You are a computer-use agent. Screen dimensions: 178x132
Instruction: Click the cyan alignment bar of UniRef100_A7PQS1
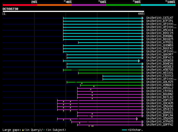click(110, 42)
